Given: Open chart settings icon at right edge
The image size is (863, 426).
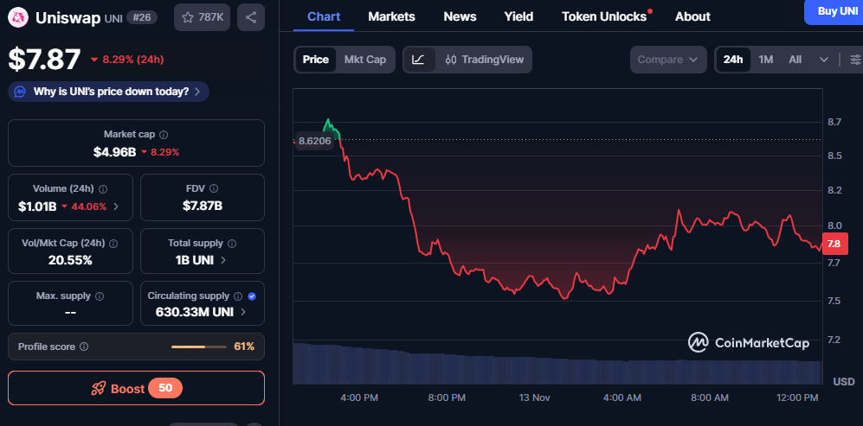Looking at the screenshot, I should [855, 60].
